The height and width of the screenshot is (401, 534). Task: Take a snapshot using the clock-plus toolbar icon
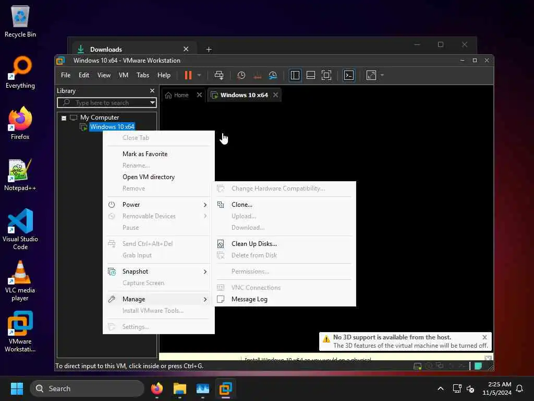coord(241,75)
